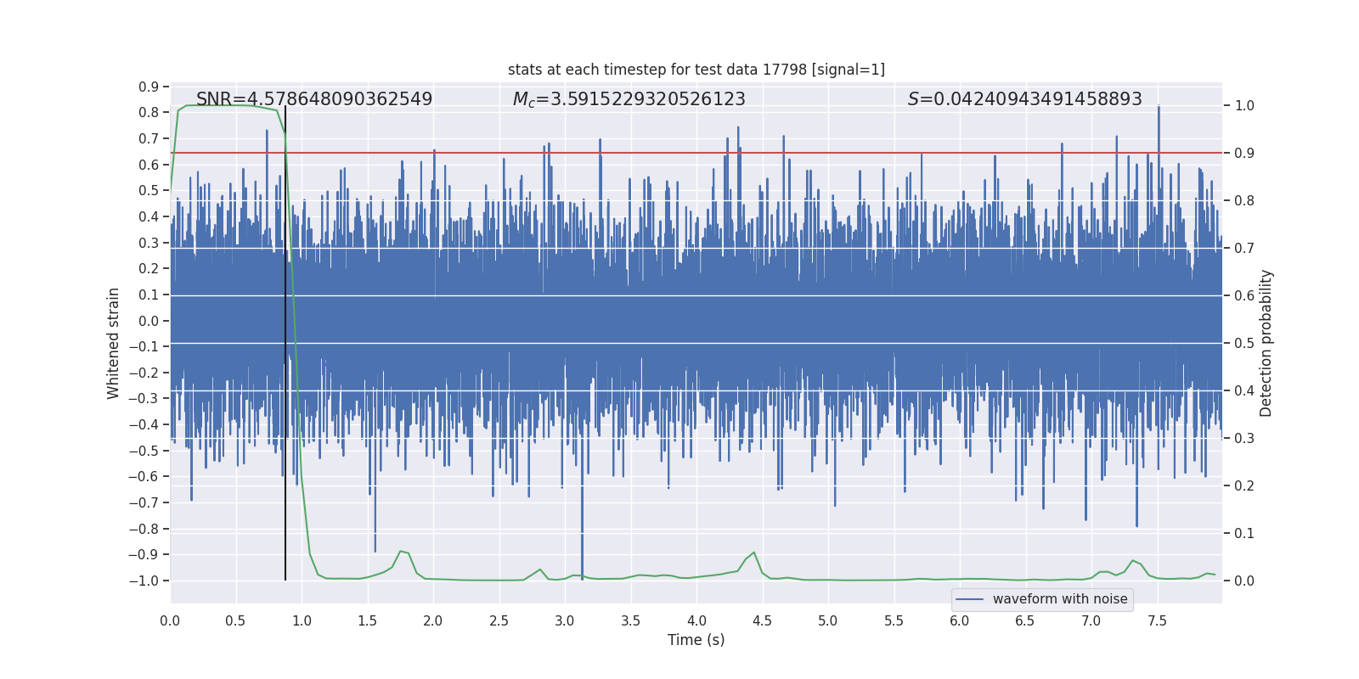Select the 7.0 tick on the time axis
This screenshot has width=1359, height=679.
1091,620
